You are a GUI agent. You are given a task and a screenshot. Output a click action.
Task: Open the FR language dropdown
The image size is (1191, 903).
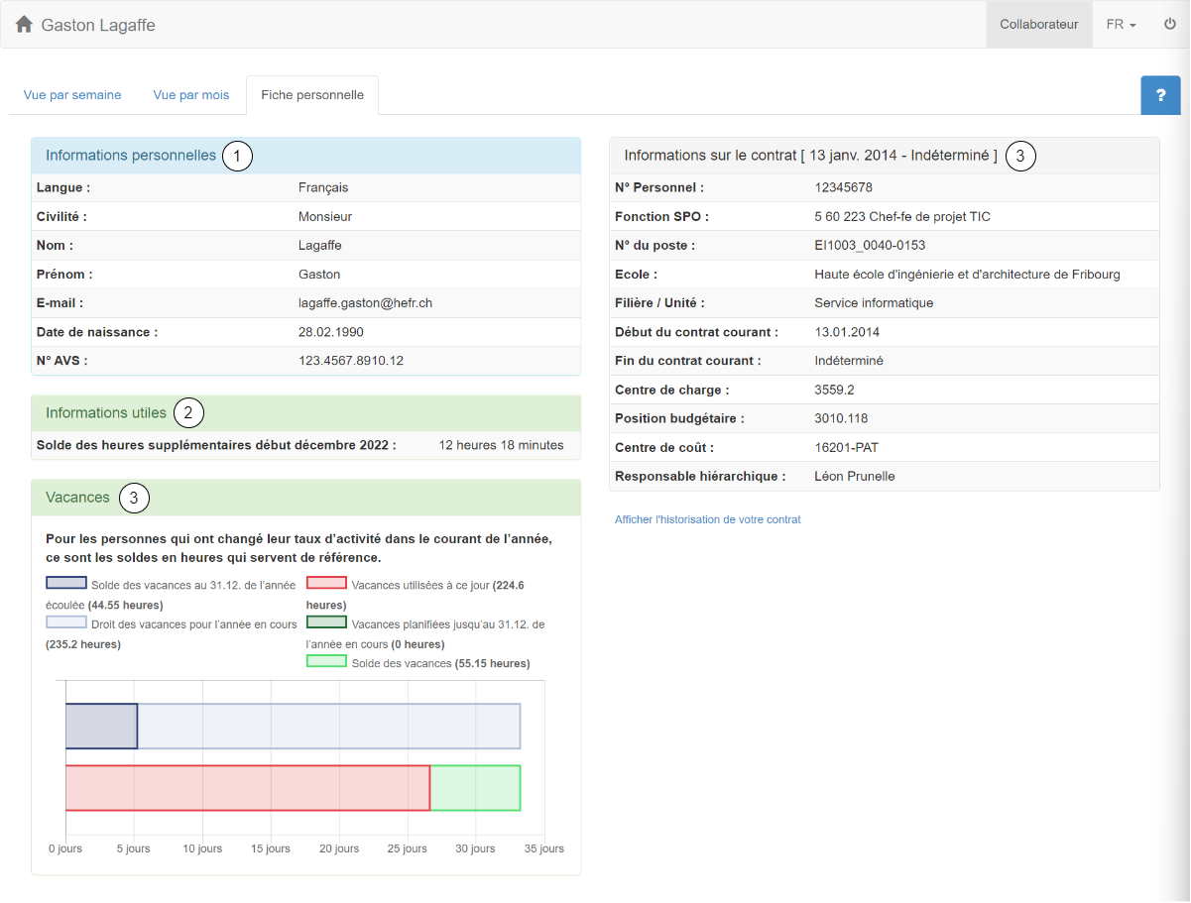pos(1121,25)
